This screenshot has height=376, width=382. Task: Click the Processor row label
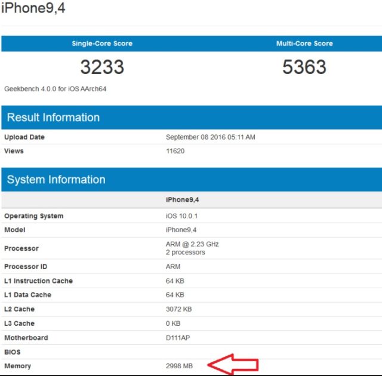click(x=21, y=248)
